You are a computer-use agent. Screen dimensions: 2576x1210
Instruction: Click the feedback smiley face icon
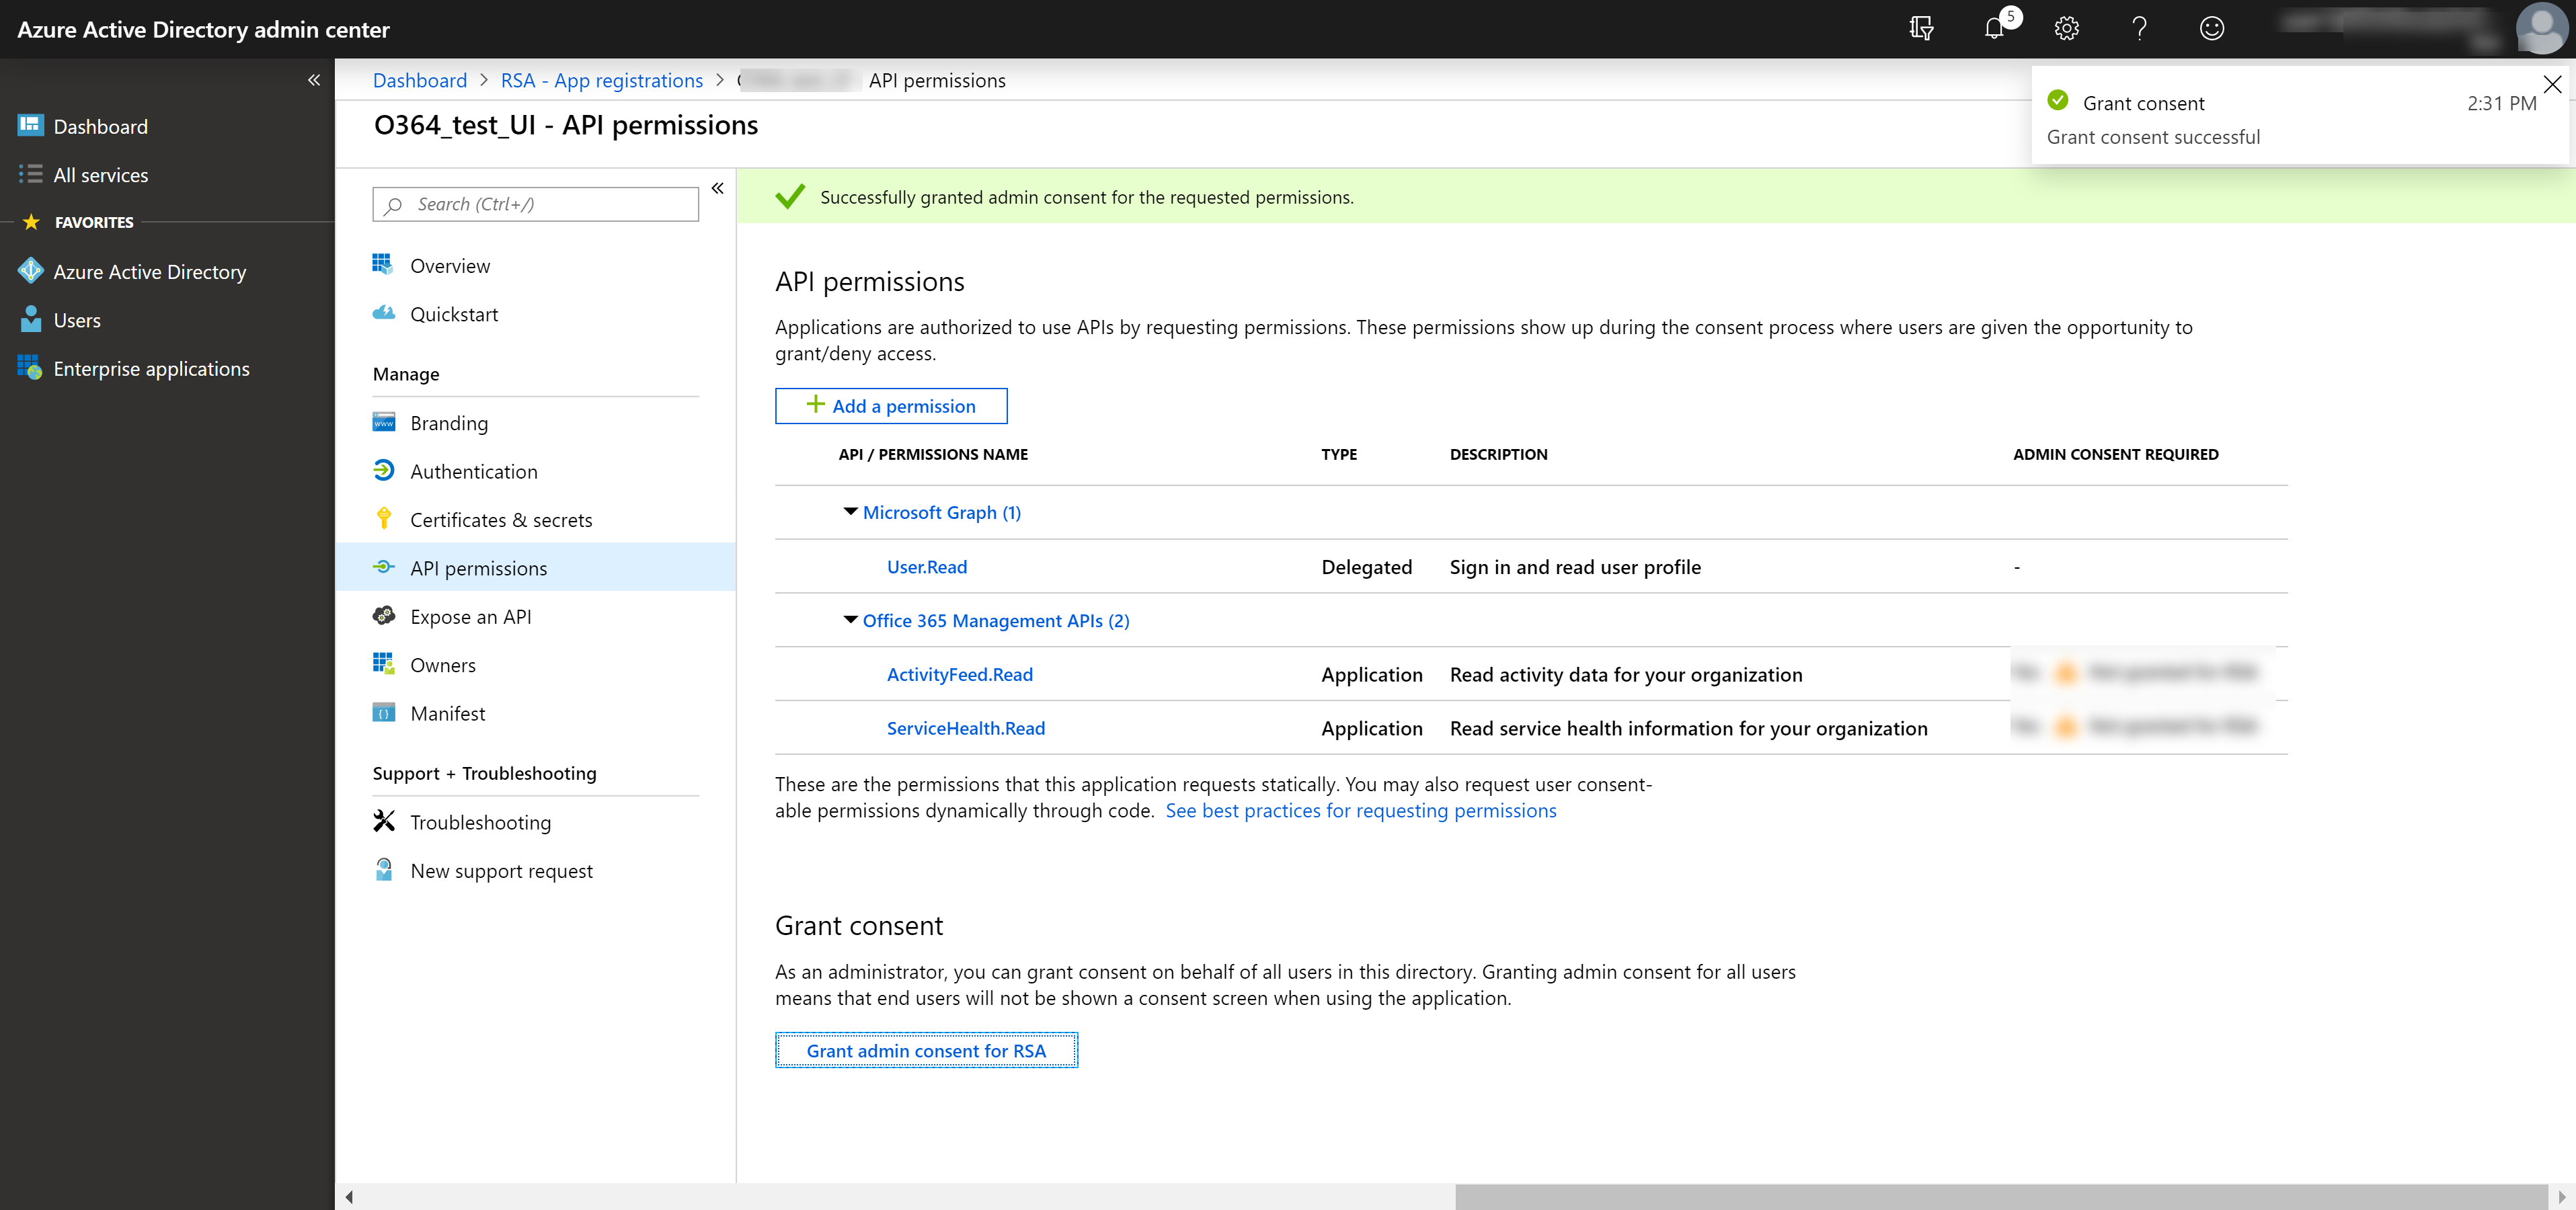[2212, 28]
